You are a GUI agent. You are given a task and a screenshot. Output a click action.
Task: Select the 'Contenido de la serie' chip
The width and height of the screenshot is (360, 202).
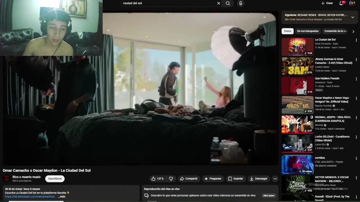pos(336,31)
